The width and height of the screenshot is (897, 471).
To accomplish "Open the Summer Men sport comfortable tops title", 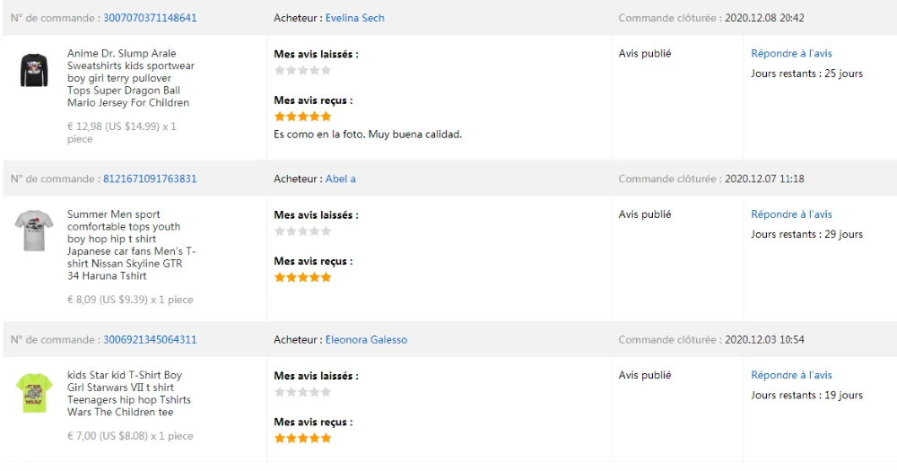I will 130,245.
